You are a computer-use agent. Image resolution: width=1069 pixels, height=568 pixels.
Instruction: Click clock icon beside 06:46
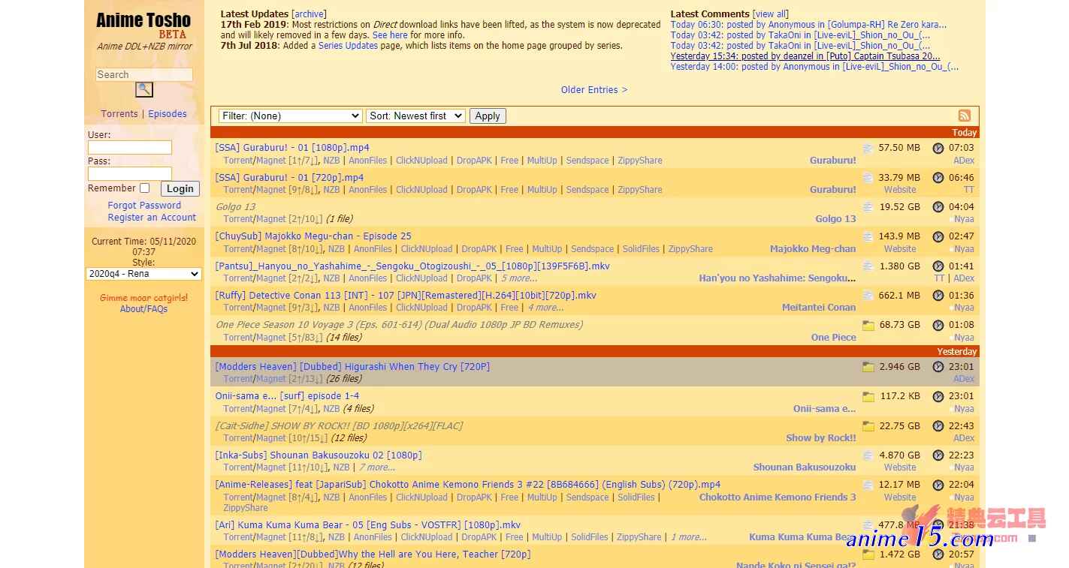tap(938, 179)
